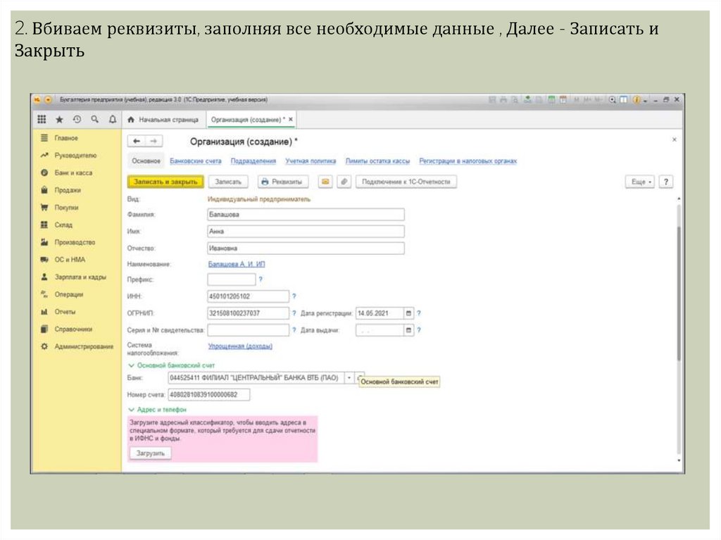This screenshot has height=540, width=721.
Task: Open the Еще dropdown menu
Action: [x=640, y=182]
